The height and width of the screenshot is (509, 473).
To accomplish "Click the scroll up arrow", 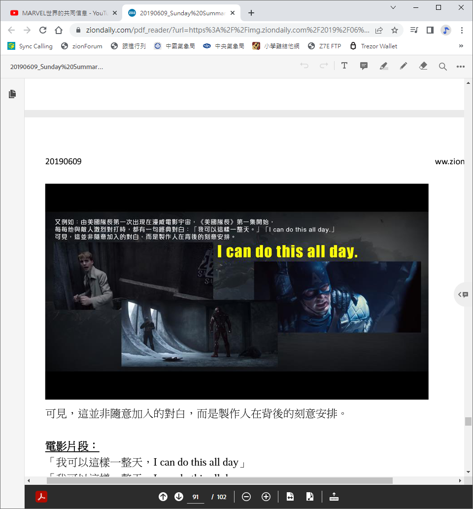I will (x=468, y=83).
